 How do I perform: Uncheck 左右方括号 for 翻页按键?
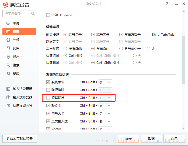121,35
